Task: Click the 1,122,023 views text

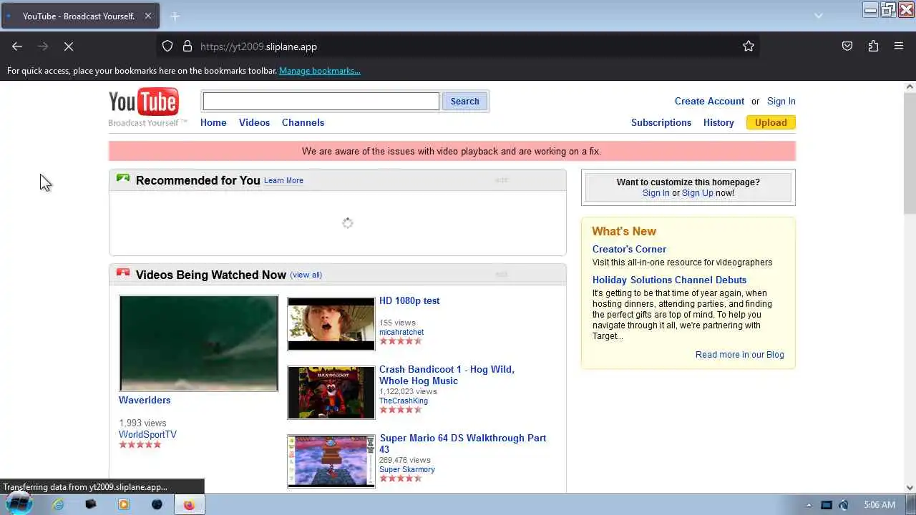Action: [x=408, y=391]
